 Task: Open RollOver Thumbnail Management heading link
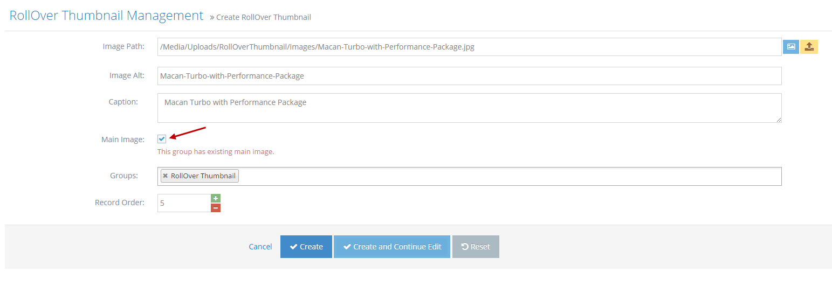pyautogui.click(x=106, y=16)
